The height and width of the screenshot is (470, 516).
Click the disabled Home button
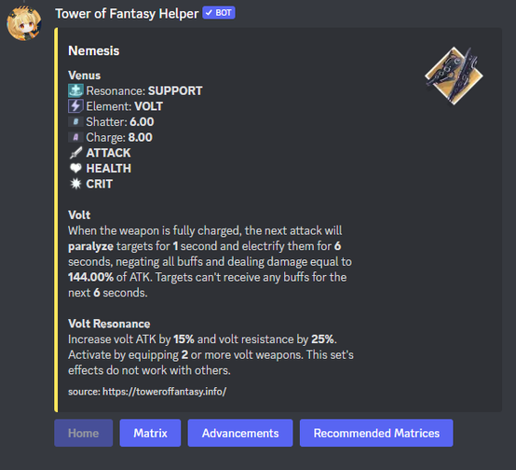pyautogui.click(x=84, y=433)
